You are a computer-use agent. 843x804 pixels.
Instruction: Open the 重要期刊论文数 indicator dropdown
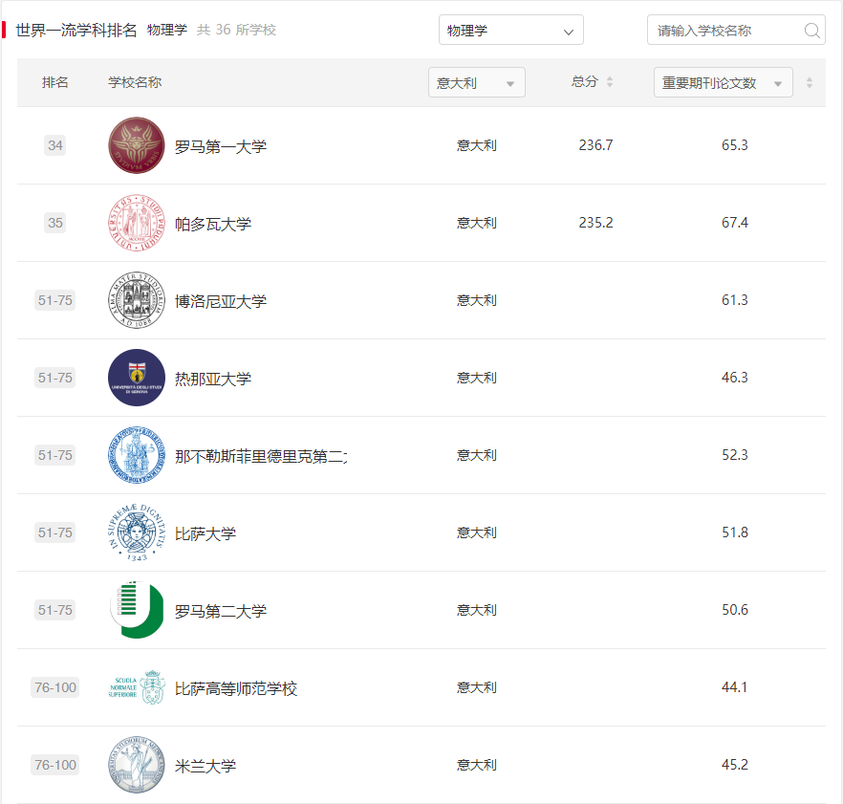click(x=724, y=83)
